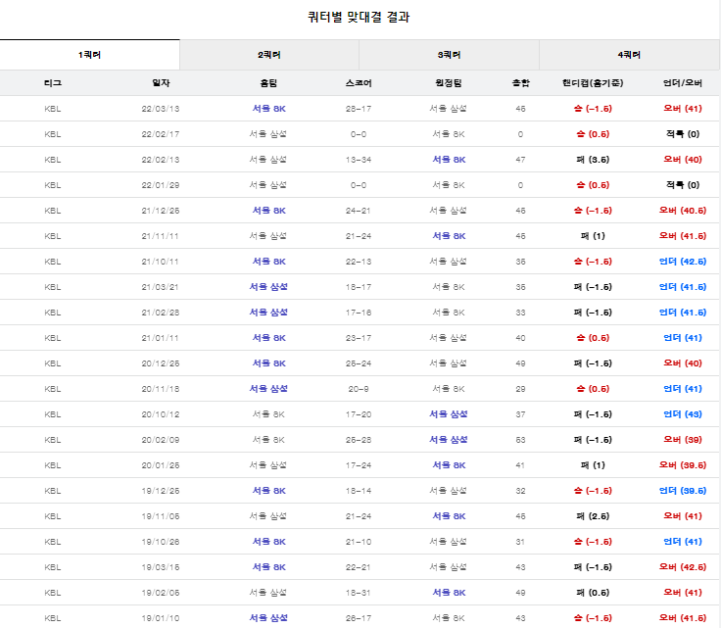Select the 3쿼터 tab

point(450,55)
